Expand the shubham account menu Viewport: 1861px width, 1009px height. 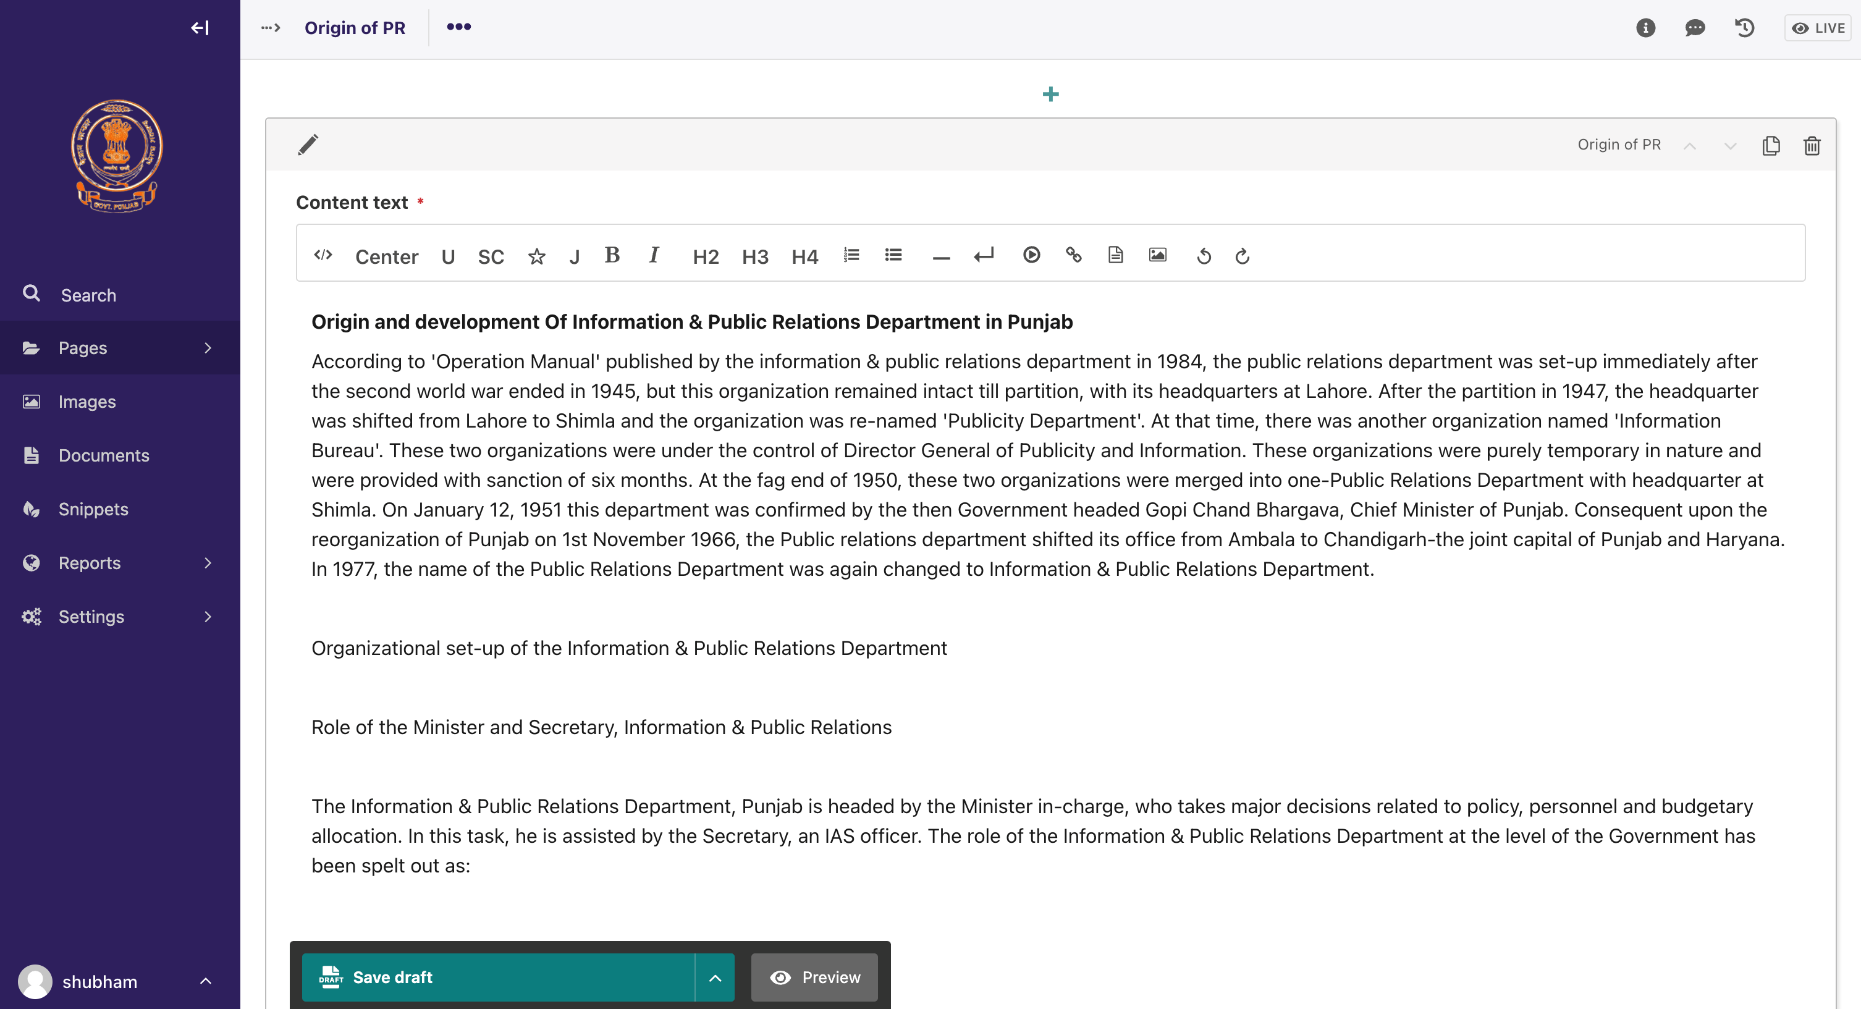[205, 981]
